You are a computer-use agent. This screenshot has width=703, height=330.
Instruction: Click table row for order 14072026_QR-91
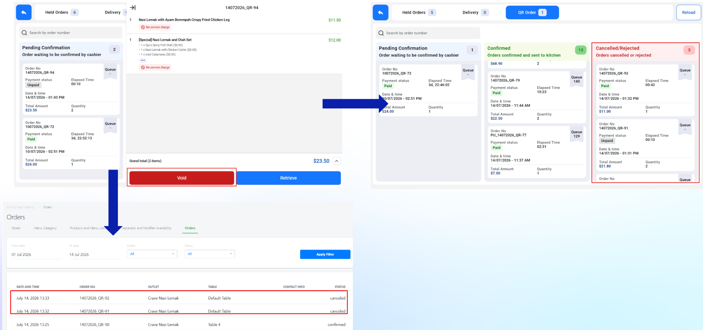coord(179,311)
